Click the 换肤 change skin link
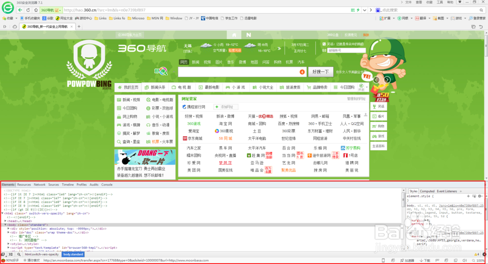 pyautogui.click(x=366, y=35)
